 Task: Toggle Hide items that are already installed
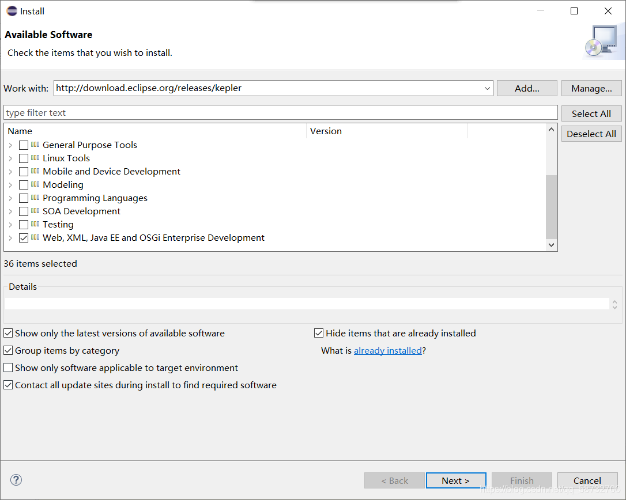[x=319, y=333]
